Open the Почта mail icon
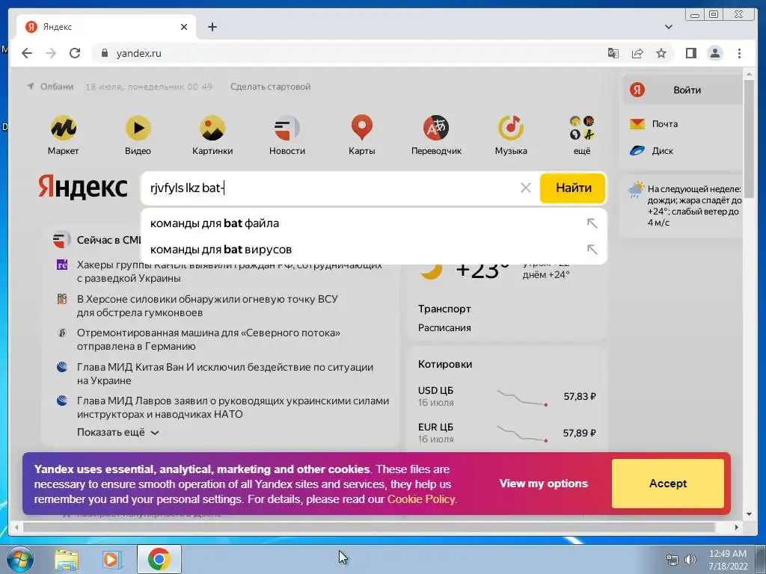The image size is (766, 574). click(637, 124)
